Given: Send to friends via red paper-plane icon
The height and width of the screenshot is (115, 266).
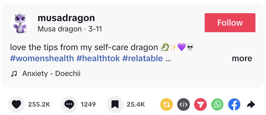Looking at the screenshot, I should (200, 105).
